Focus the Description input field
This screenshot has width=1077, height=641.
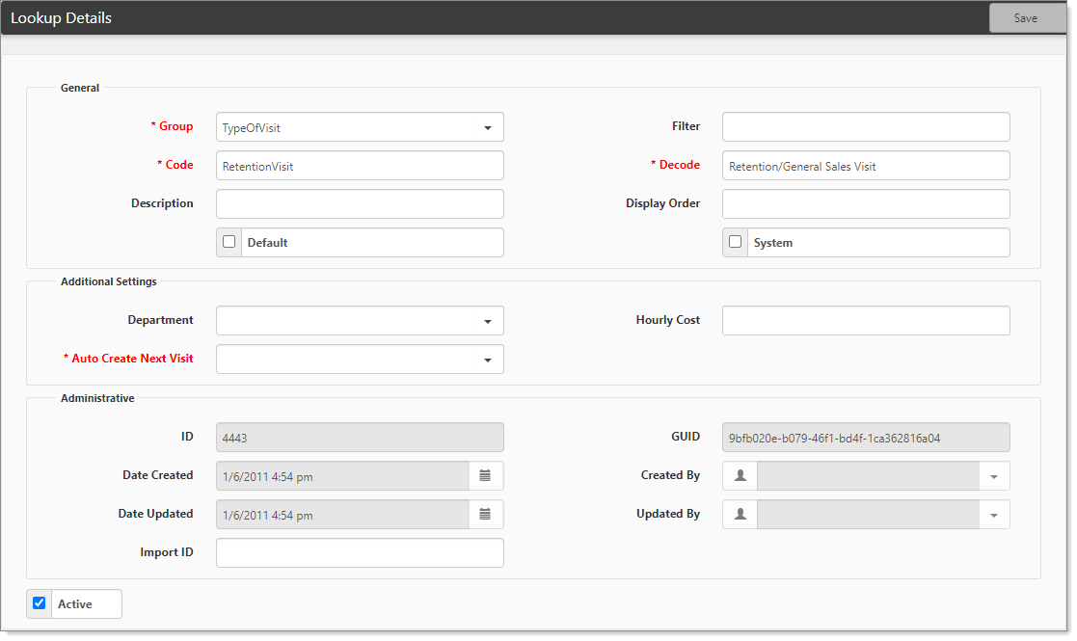click(359, 204)
